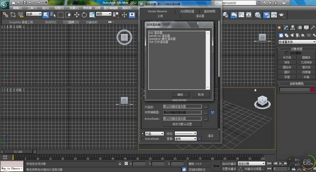Open the 预设 preset dropdown
Image resolution: width=316 pixels, height=172 pixels.
[x=185, y=133]
